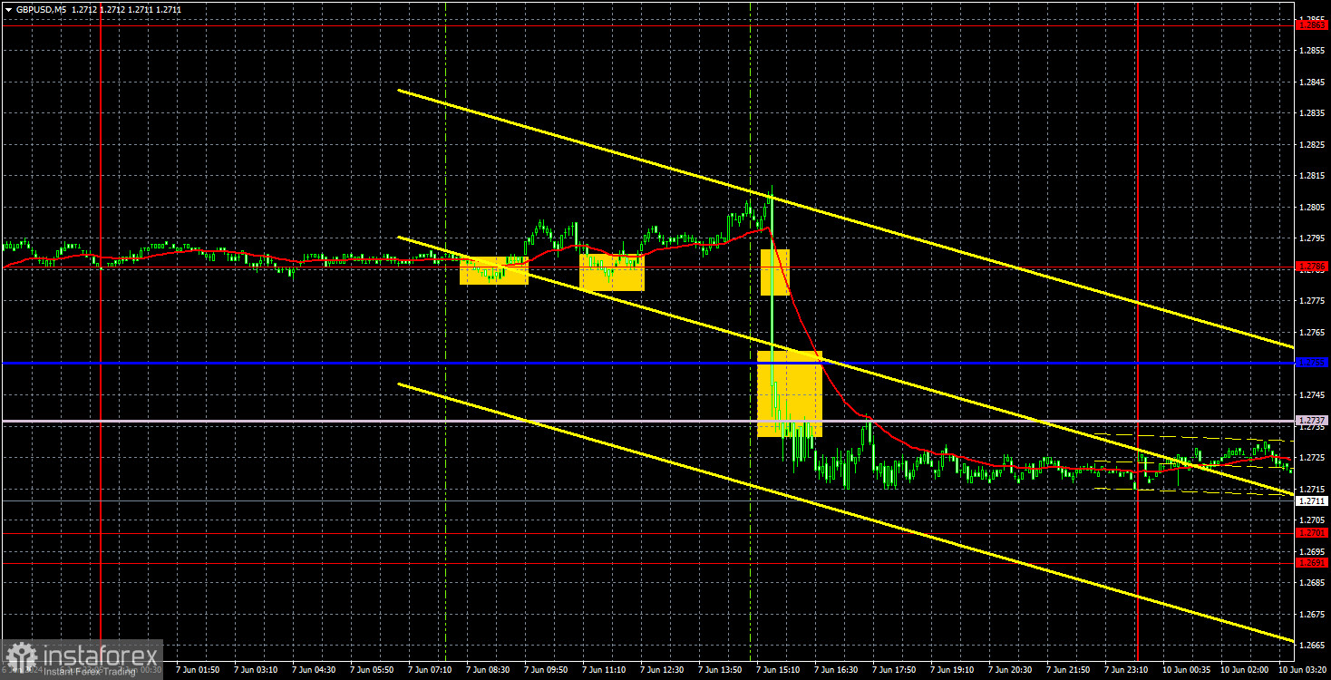
Task: Click the 7 Jun 13:50 time label
Action: click(721, 670)
